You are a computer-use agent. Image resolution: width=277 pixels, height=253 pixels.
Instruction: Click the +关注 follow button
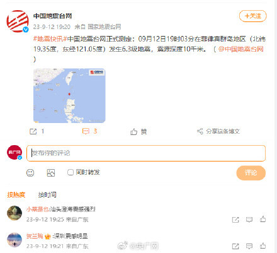pos(253,16)
